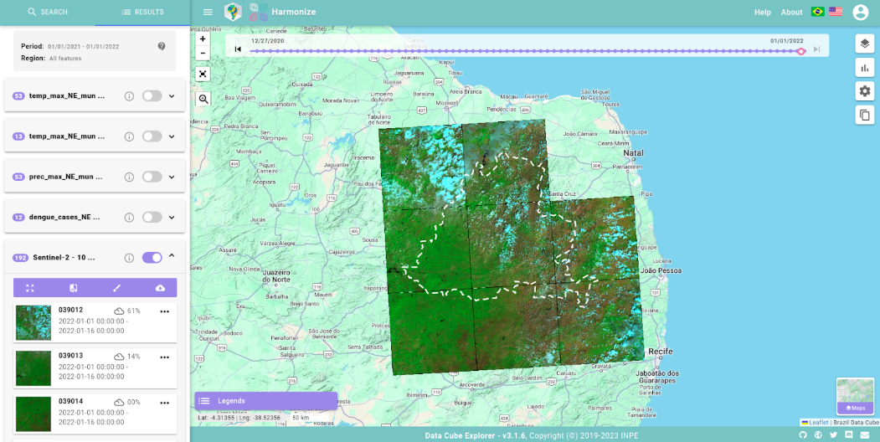Image resolution: width=880 pixels, height=442 pixels.
Task: Switch to the Search tab
Action: click(x=48, y=13)
